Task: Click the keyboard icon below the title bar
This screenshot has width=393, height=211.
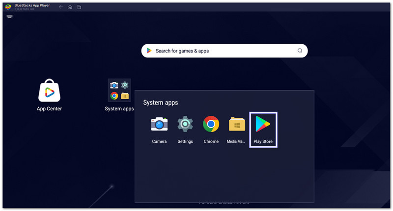Action: (9, 17)
